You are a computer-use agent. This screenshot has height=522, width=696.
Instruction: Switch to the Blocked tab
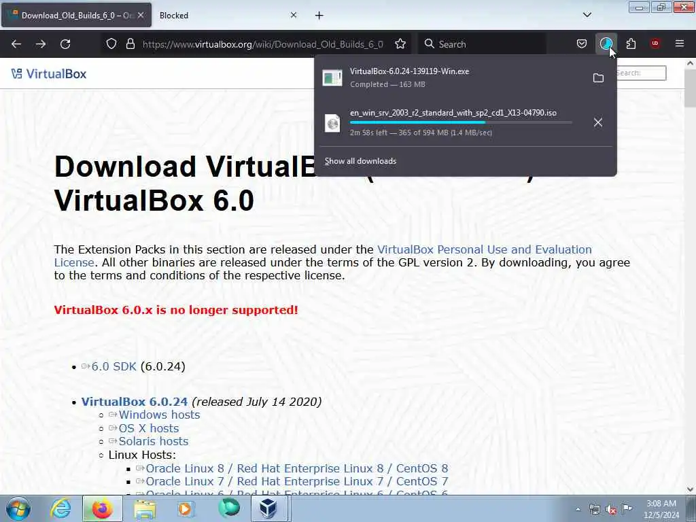(222, 15)
